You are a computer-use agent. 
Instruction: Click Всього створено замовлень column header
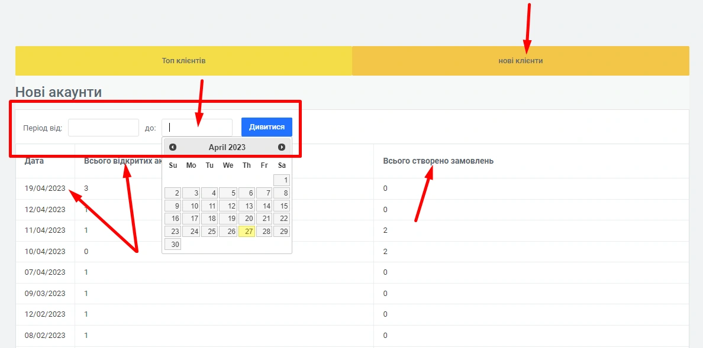(438, 161)
